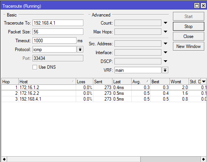
Task: Sort table by Loss column header
Action: pos(85,82)
